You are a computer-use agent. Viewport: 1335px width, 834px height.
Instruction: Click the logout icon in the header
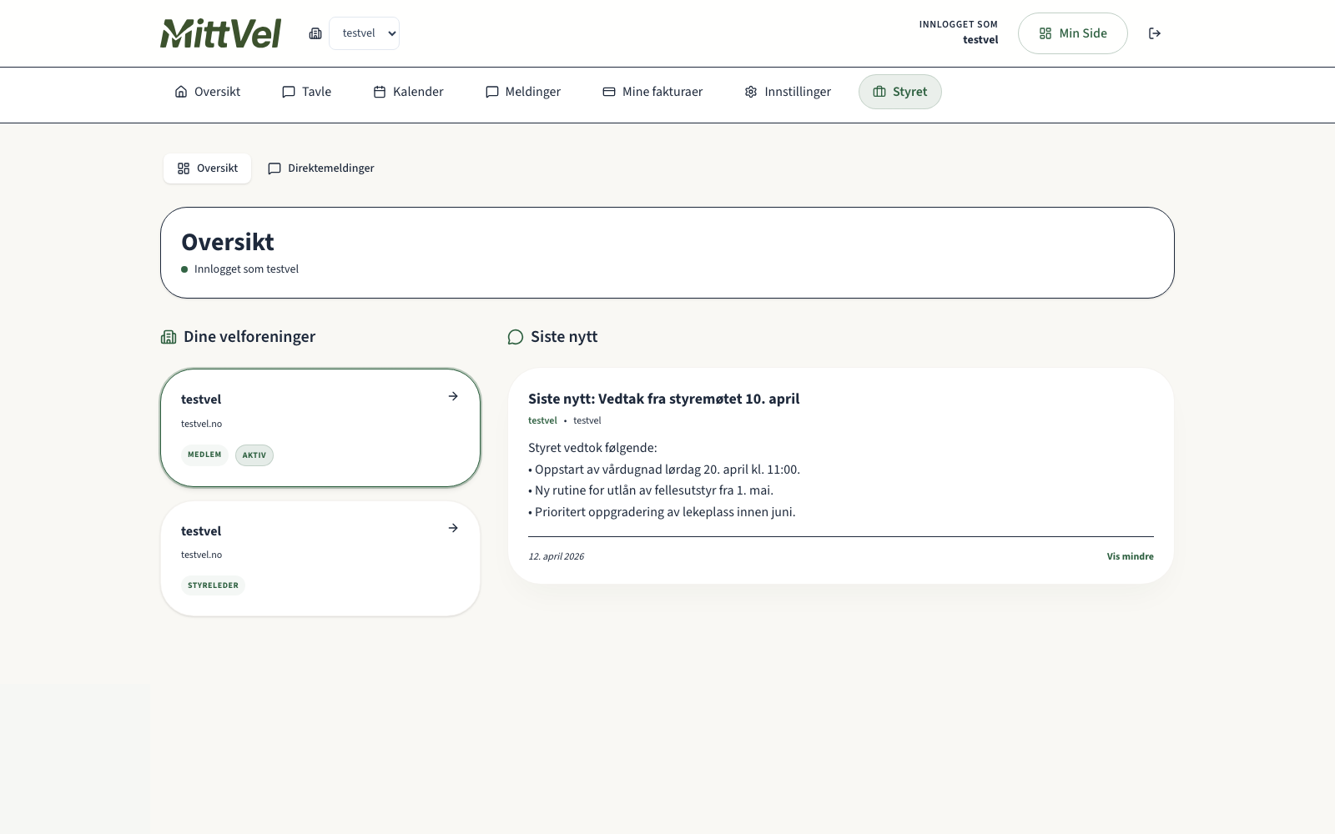pos(1155,33)
